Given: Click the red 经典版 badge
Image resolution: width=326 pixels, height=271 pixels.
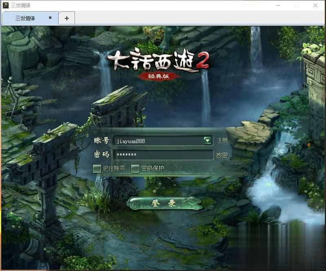Looking at the screenshot, I should tap(158, 76).
